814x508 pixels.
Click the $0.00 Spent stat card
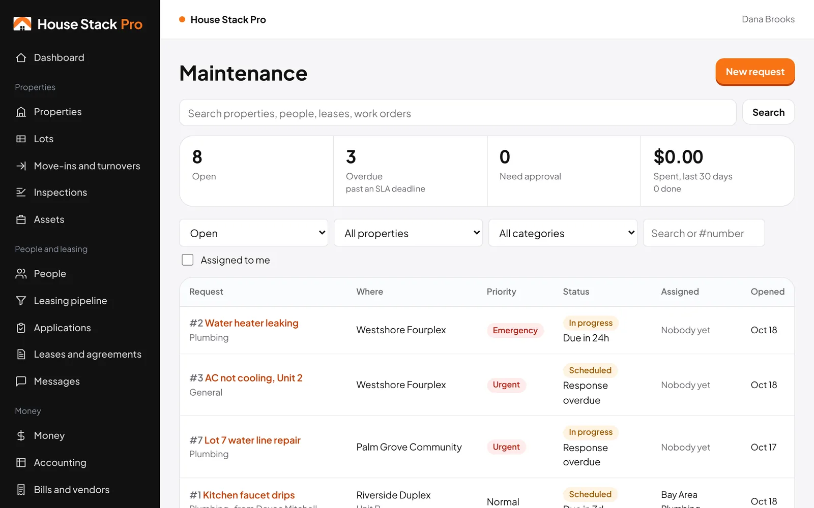[717, 171]
